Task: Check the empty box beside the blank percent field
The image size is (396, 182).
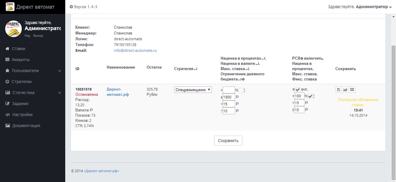Action: (x=241, y=91)
